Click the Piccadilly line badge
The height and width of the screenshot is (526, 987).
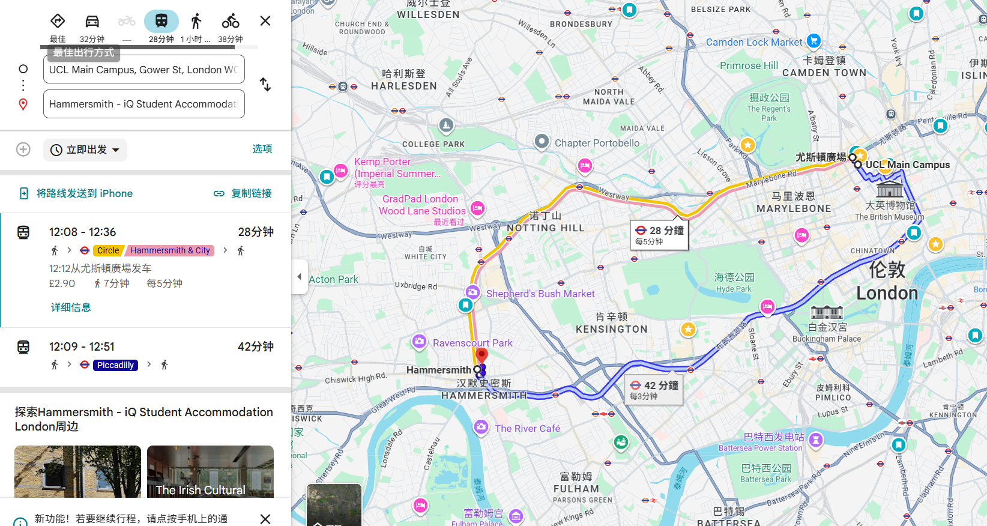pos(115,365)
